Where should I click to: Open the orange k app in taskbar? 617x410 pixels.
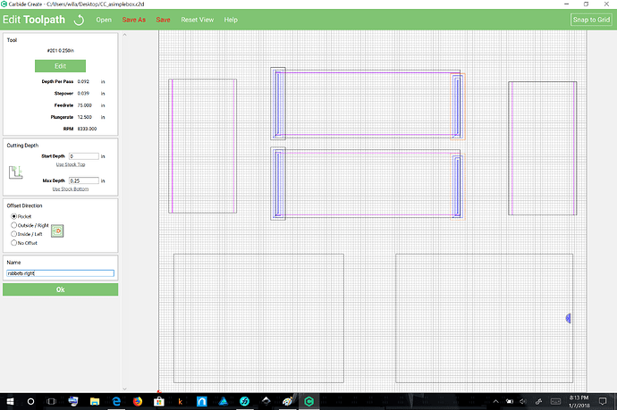pos(181,401)
